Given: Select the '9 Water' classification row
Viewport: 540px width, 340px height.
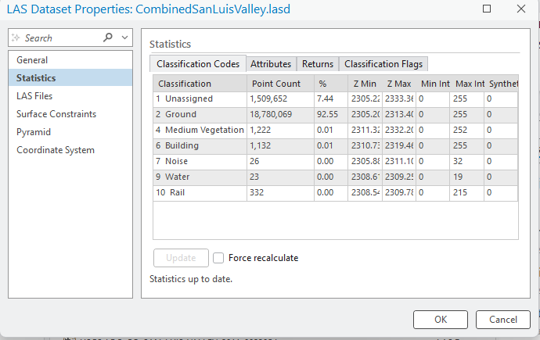Looking at the screenshot, I should tap(336, 177).
